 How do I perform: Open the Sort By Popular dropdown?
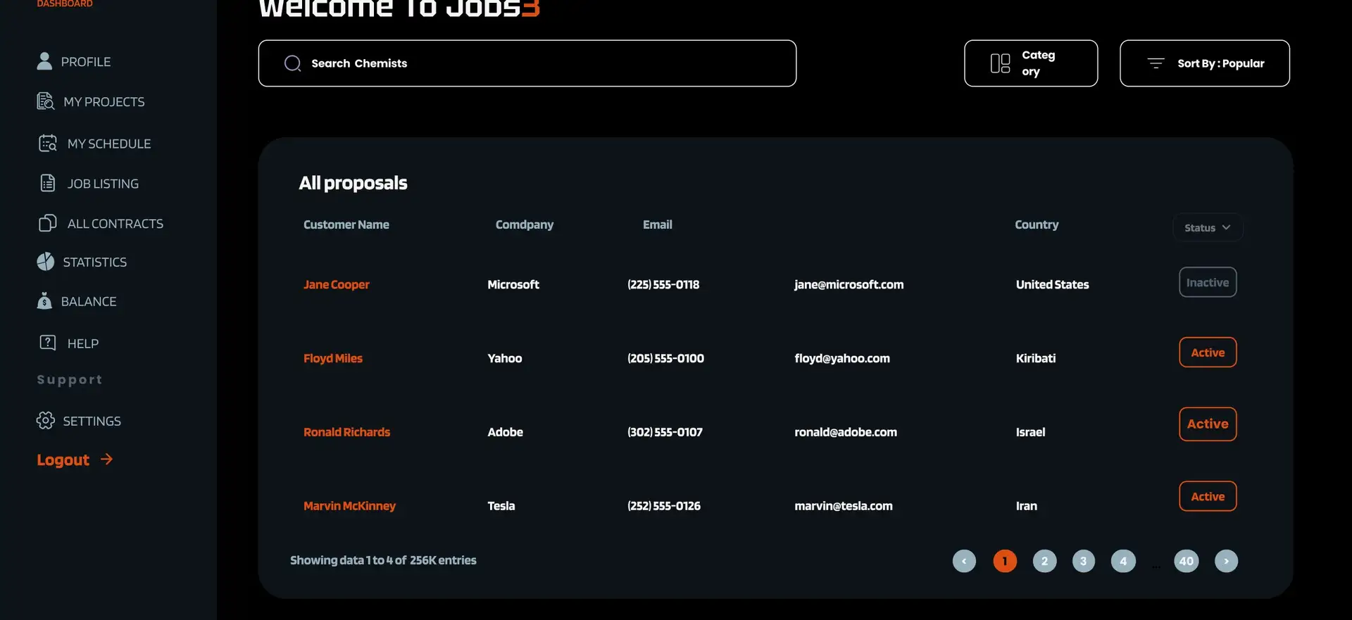(1204, 63)
